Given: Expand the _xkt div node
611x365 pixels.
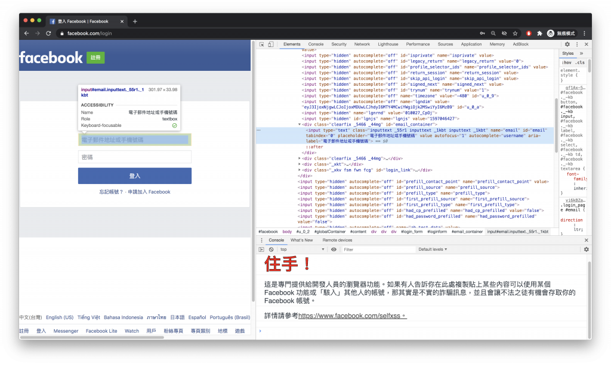Looking at the screenshot, I should (x=300, y=164).
